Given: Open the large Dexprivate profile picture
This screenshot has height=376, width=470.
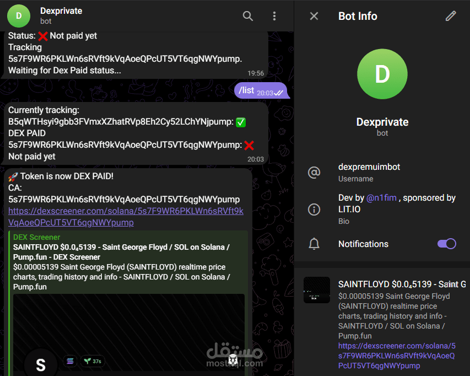Looking at the screenshot, I should point(382,74).
